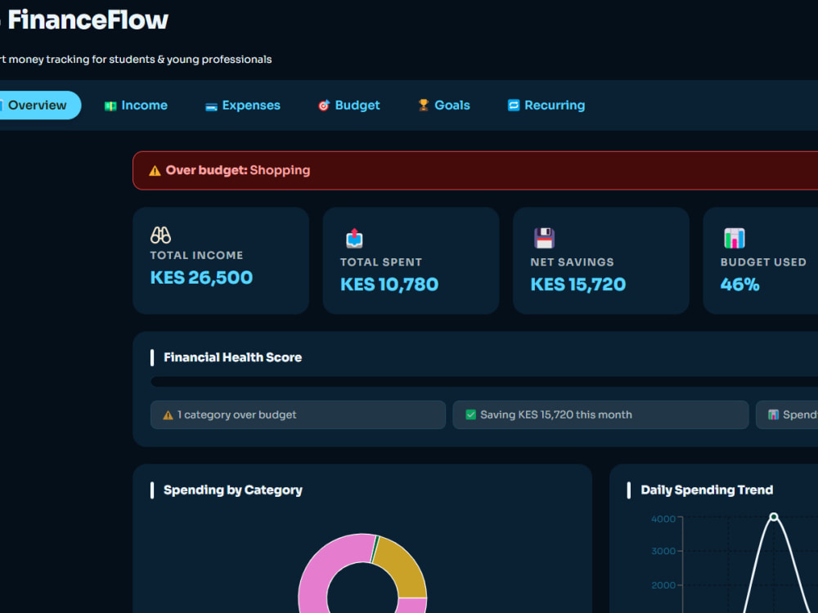Click the BUDGET USED card label
818x613 pixels.
tap(763, 262)
